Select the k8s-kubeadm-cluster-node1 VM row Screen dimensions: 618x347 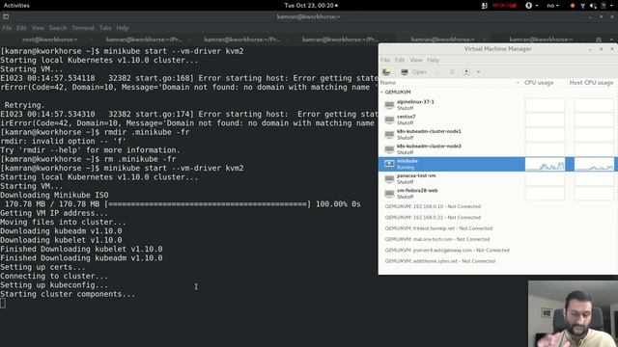coord(452,134)
